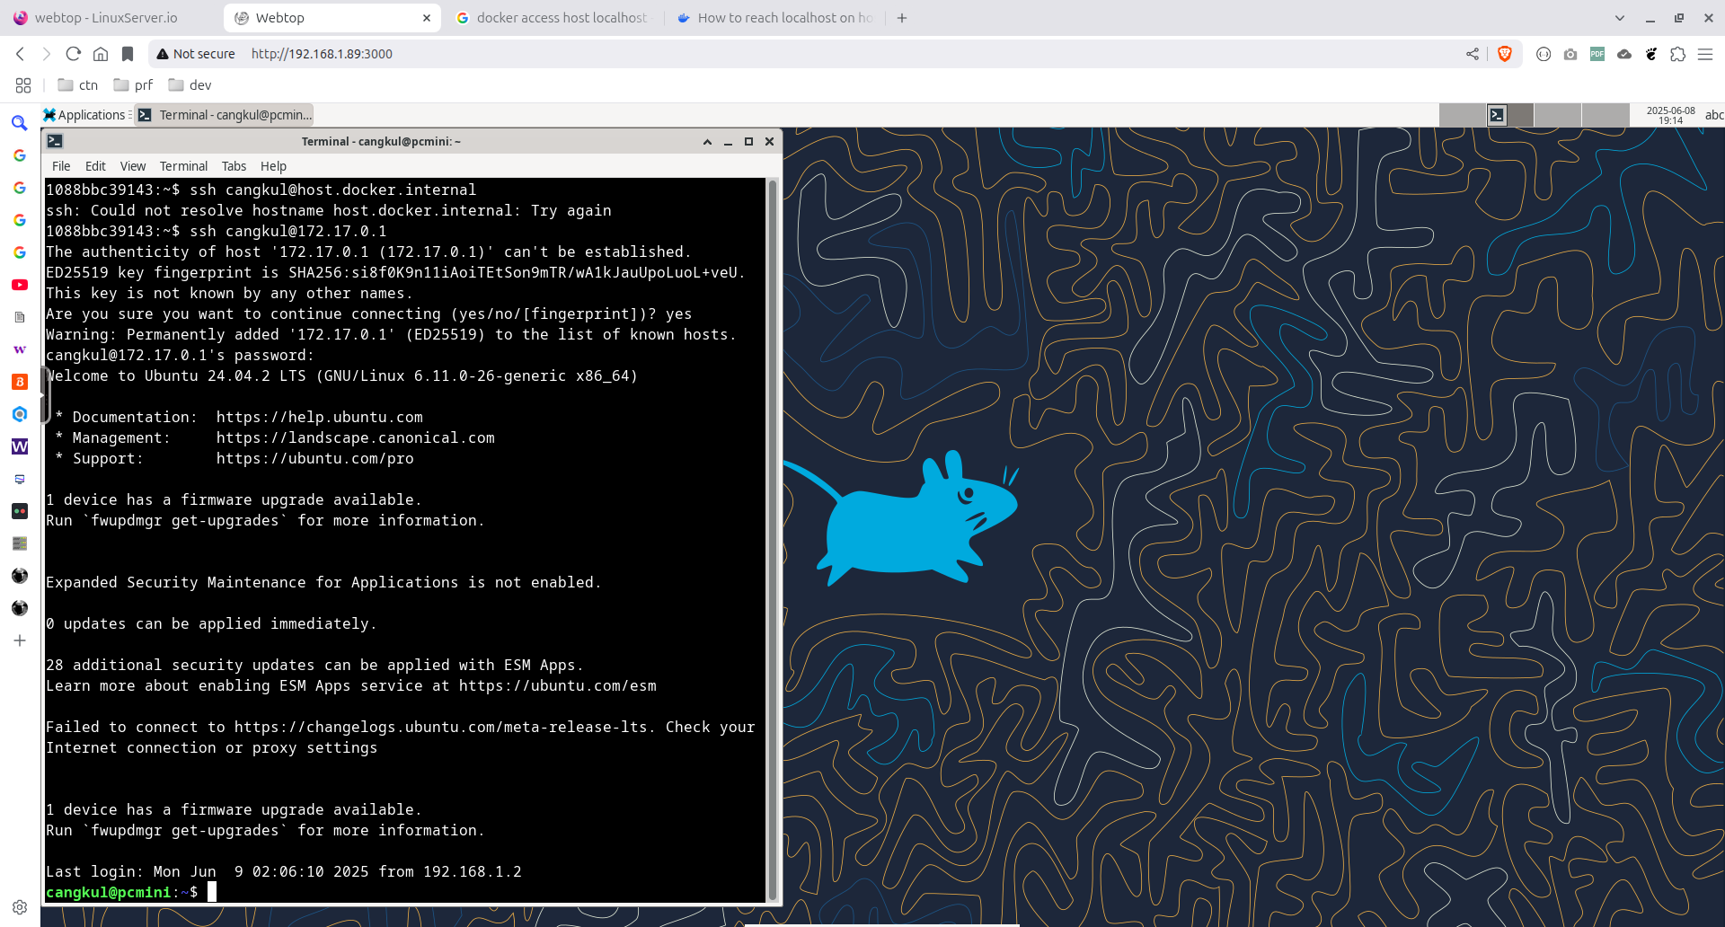Open the YouTube shortcut in the sidebar
Screen dimensions: 1725x927
pos(20,285)
